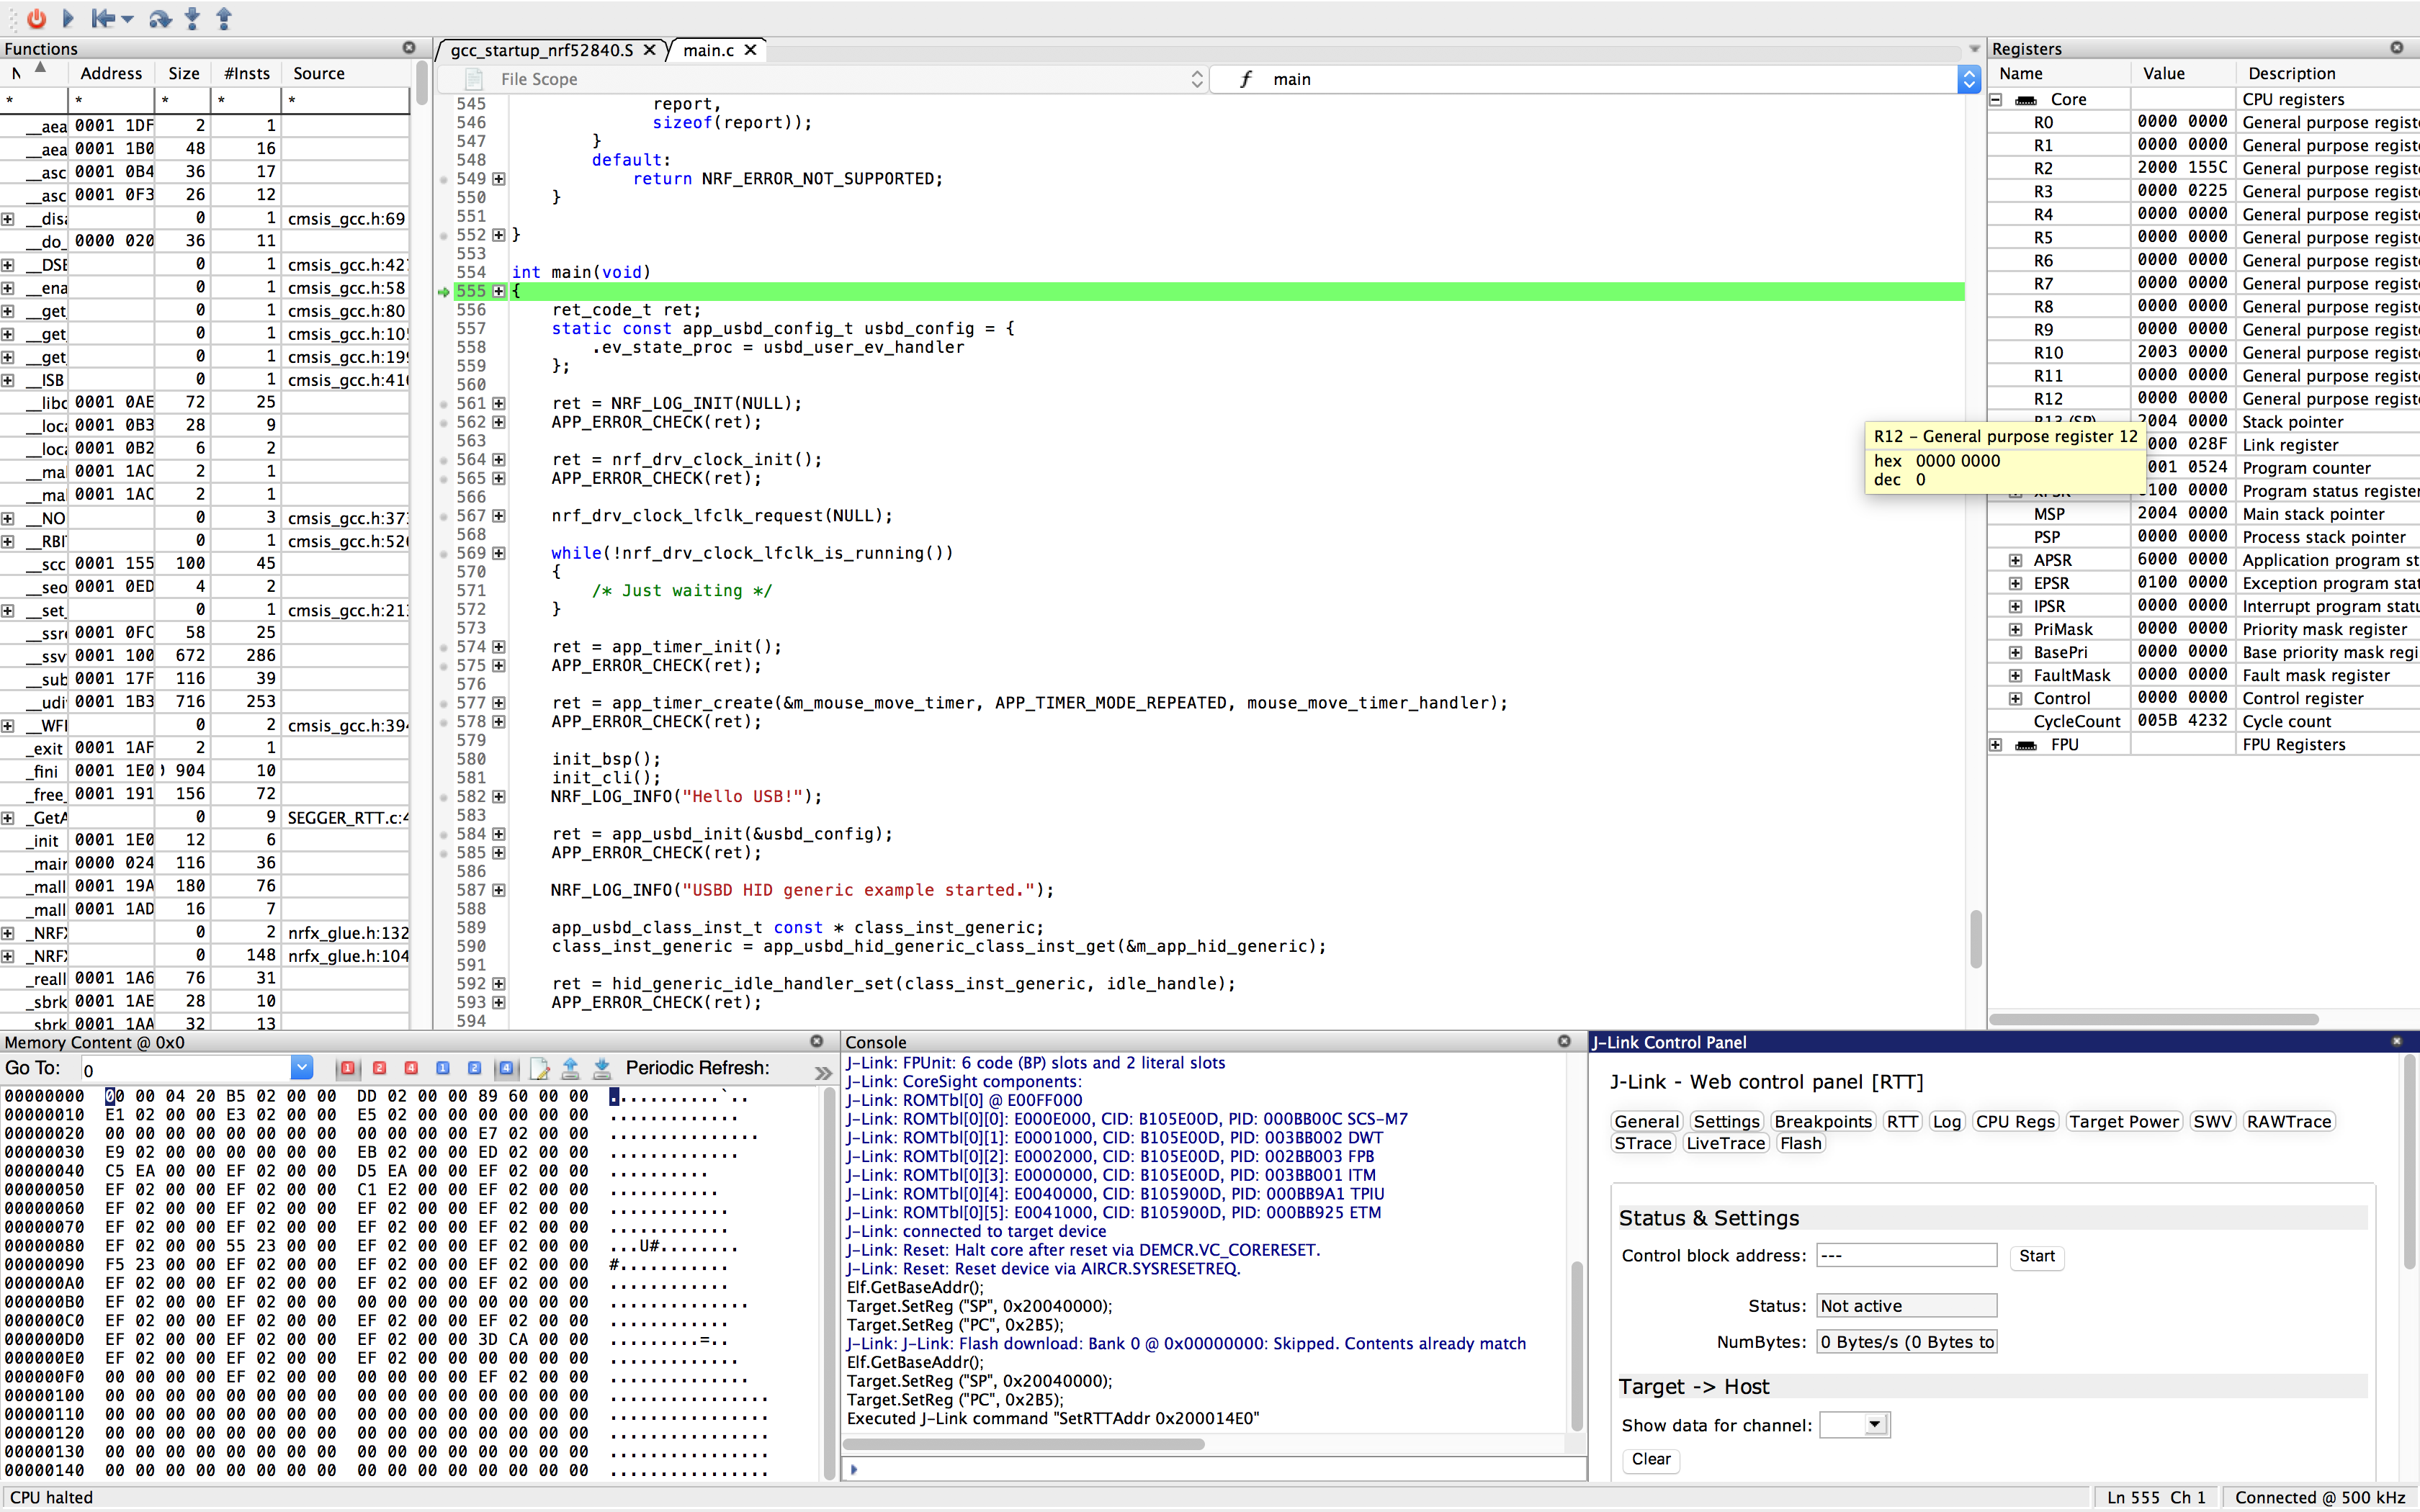Step out with the up-arrow icon
The width and height of the screenshot is (2420, 1512).
point(224,18)
